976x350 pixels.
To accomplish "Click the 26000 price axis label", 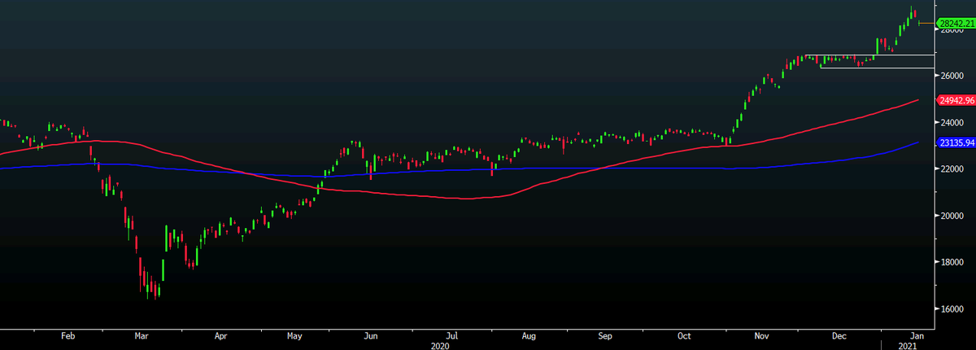I will pyautogui.click(x=952, y=76).
